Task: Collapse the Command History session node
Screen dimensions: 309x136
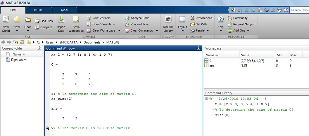Action: pos(207,99)
